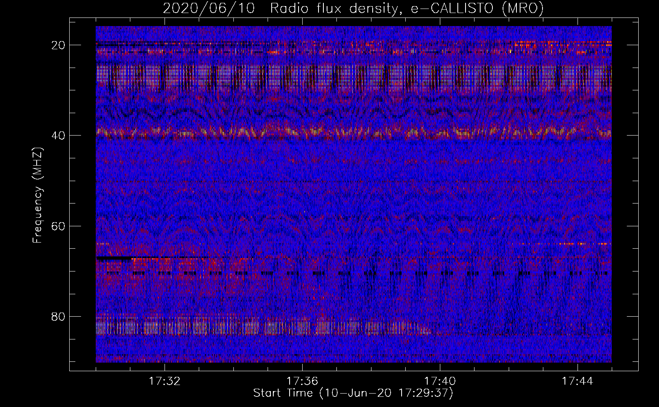The image size is (659, 407).
Task: Click the 40 frequency tick label
Action: tap(59, 136)
